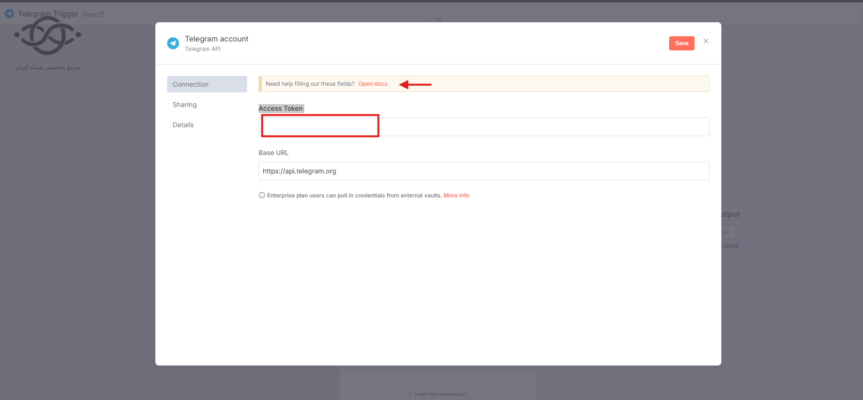Click the Telegram API subtitle
Viewport: 863px width, 400px height.
pyautogui.click(x=203, y=49)
